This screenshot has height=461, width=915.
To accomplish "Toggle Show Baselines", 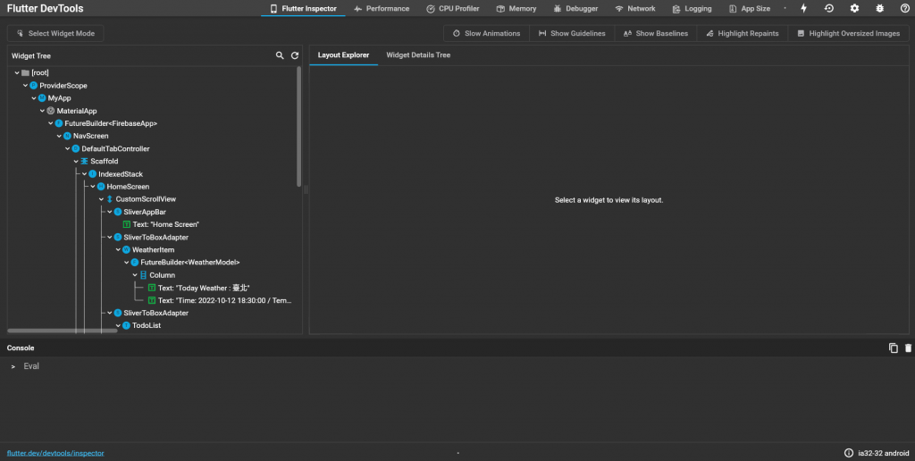I will [x=655, y=33].
